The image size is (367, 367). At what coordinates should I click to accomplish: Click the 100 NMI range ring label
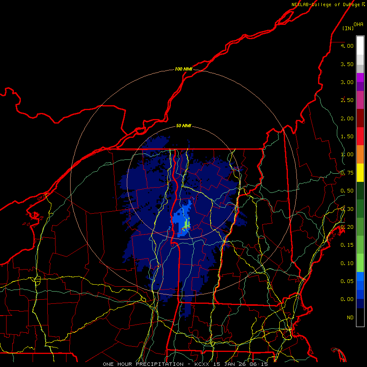183,69
